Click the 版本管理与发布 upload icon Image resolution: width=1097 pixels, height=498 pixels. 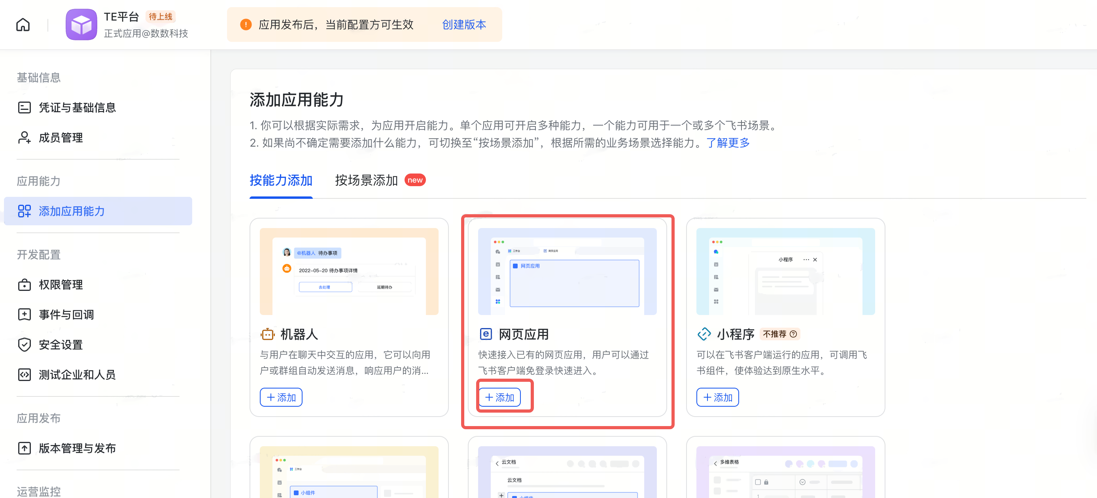point(24,448)
